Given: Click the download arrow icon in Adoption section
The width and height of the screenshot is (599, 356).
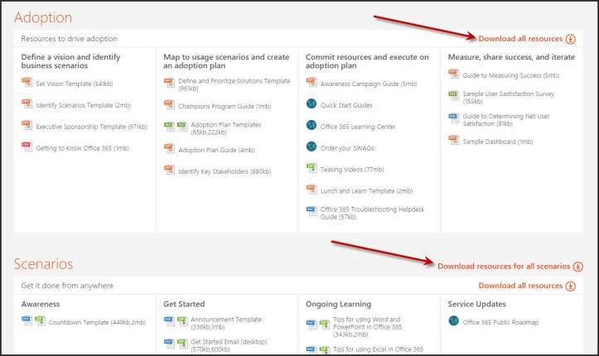Looking at the screenshot, I should click(570, 39).
